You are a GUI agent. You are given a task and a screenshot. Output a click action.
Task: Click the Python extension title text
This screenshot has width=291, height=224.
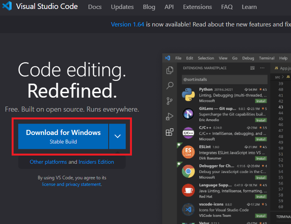(206, 89)
